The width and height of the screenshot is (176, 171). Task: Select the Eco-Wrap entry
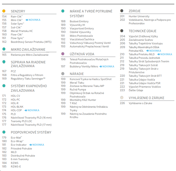tap(17, 141)
